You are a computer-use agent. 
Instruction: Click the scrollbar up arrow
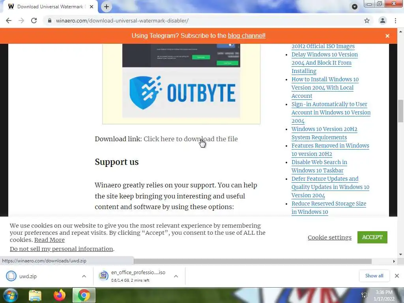click(401, 32)
